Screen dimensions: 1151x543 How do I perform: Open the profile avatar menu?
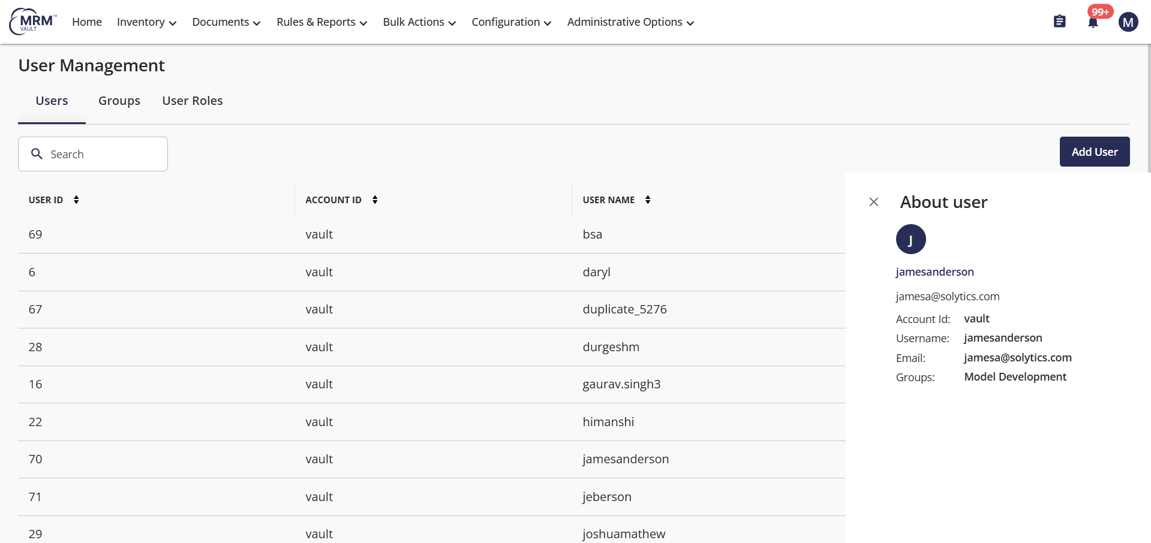pyautogui.click(x=1128, y=22)
